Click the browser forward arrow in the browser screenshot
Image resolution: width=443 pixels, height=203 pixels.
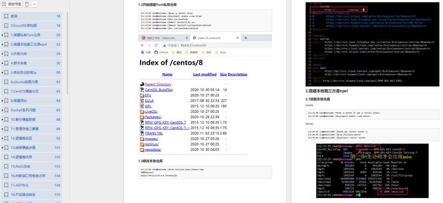click(x=149, y=45)
